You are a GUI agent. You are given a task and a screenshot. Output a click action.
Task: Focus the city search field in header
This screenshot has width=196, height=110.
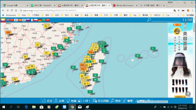click(166, 20)
